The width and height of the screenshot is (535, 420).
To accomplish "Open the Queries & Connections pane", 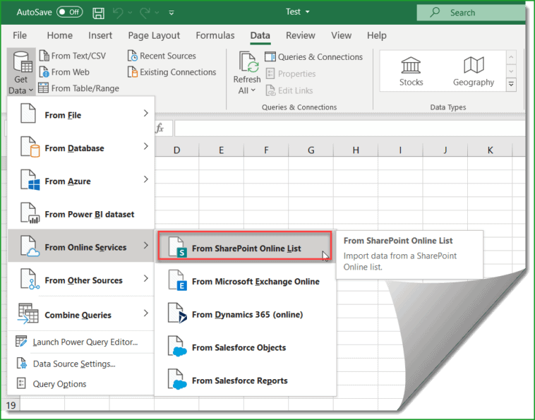I will [313, 57].
